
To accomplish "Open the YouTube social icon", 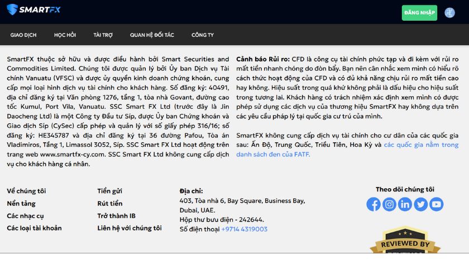I will 436,204.
